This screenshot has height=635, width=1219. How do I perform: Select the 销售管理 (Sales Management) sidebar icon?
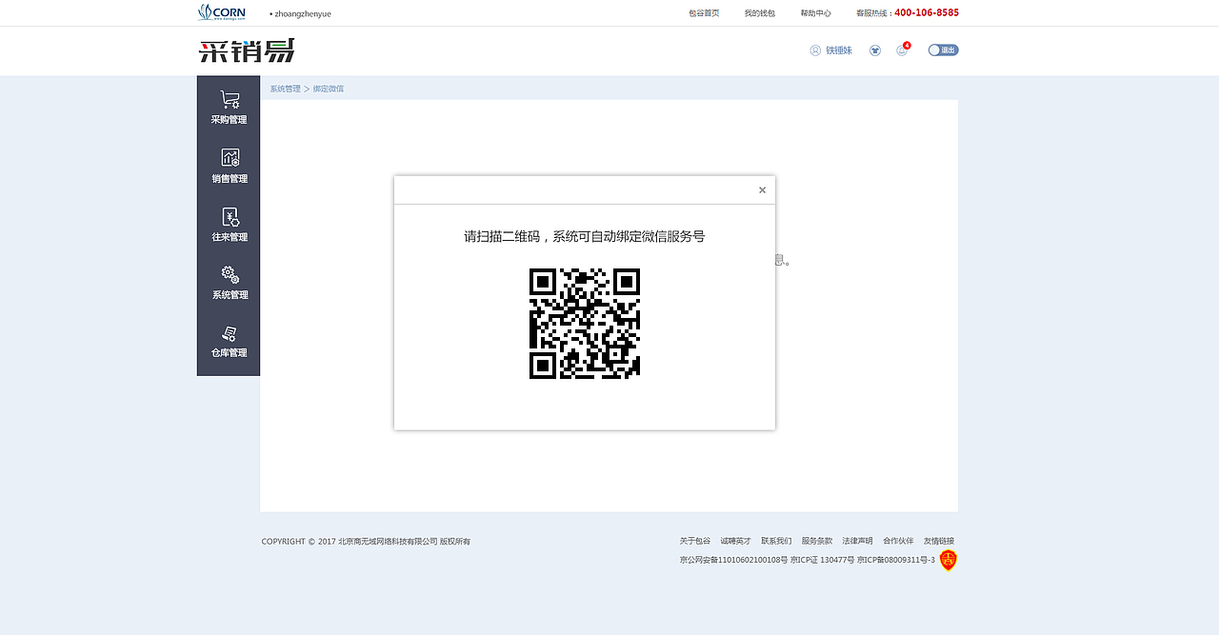click(x=228, y=164)
